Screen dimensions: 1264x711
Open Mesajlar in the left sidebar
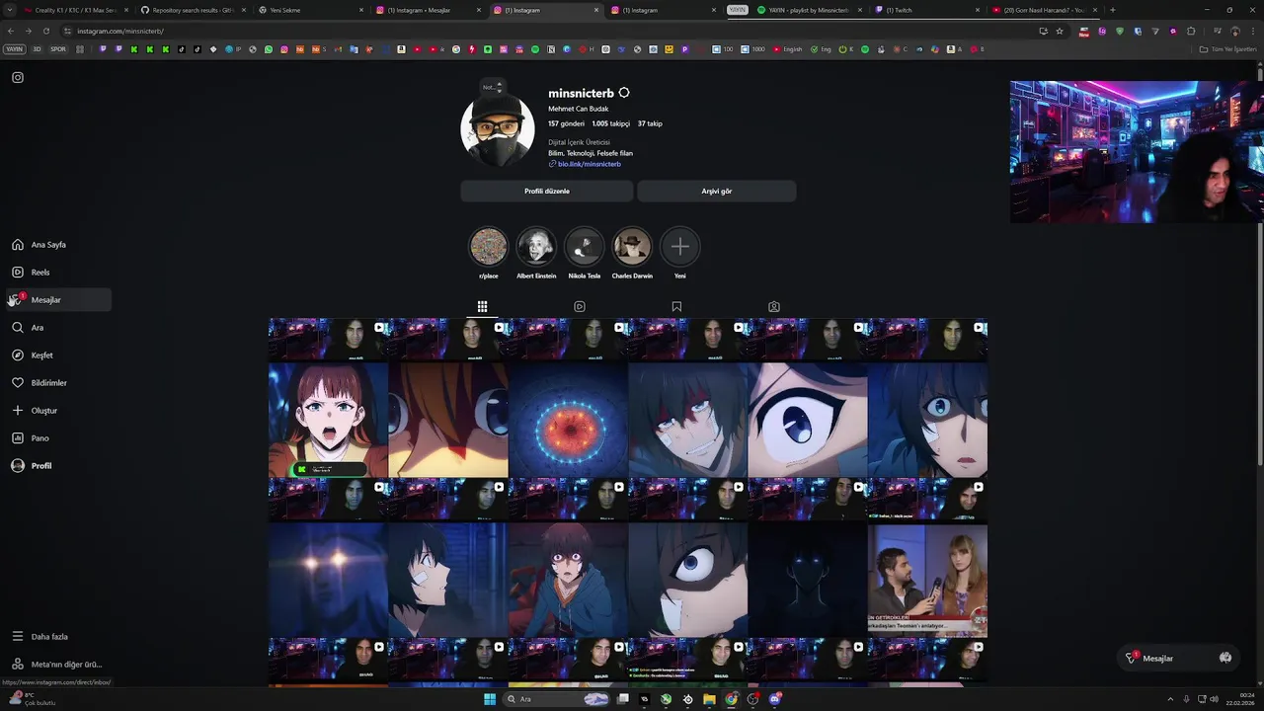click(57, 300)
